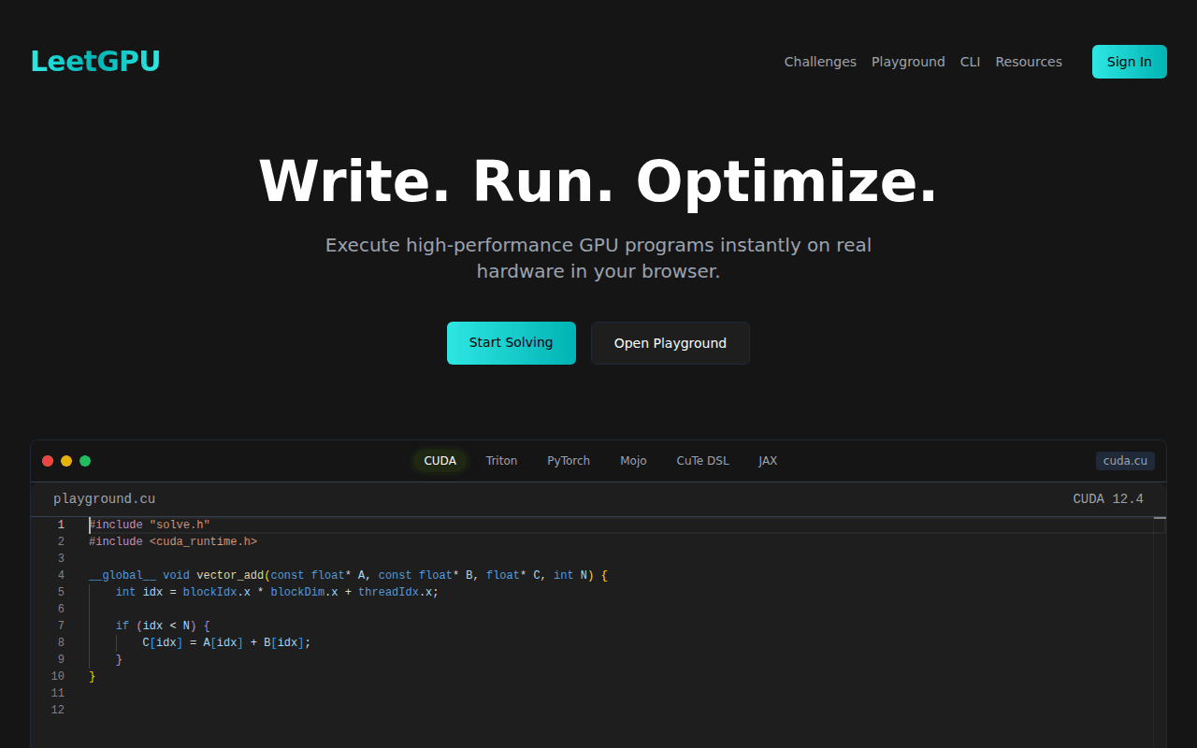The width and height of the screenshot is (1197, 748).
Task: Open the Resources nav link
Action: tap(1029, 62)
